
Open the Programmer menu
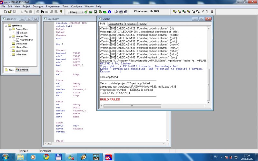53,6
